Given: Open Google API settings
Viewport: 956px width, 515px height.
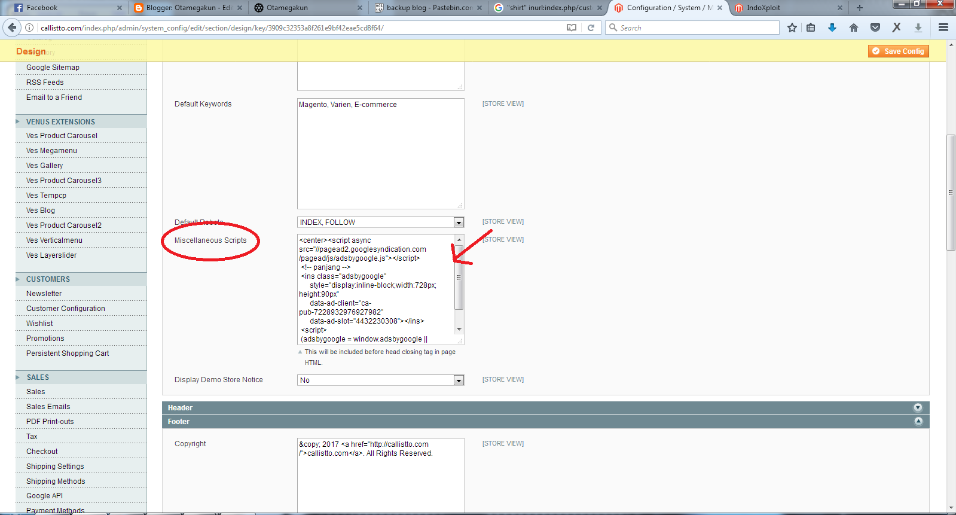Looking at the screenshot, I should click(x=44, y=496).
